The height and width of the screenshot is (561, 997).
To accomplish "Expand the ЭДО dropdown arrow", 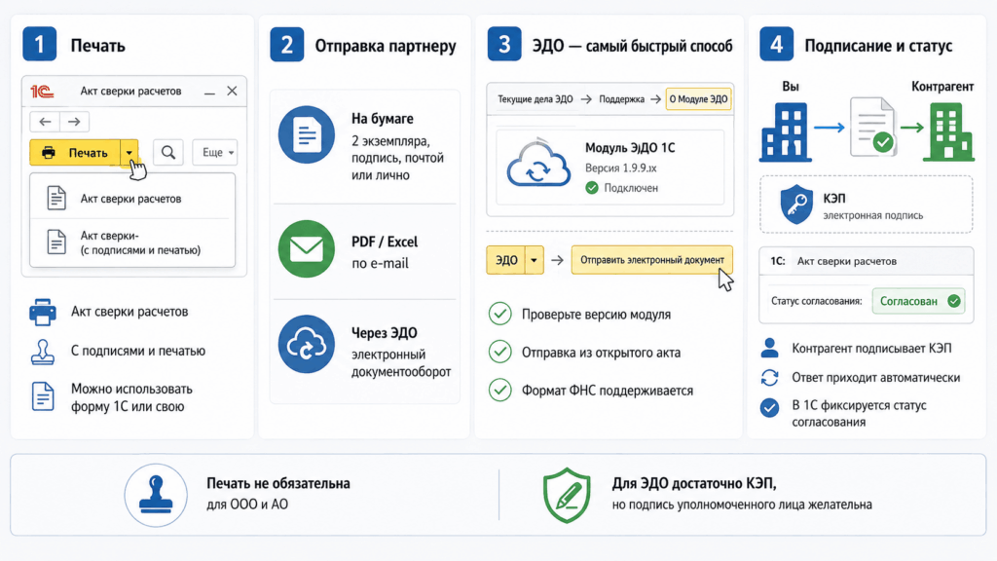I will [x=535, y=260].
